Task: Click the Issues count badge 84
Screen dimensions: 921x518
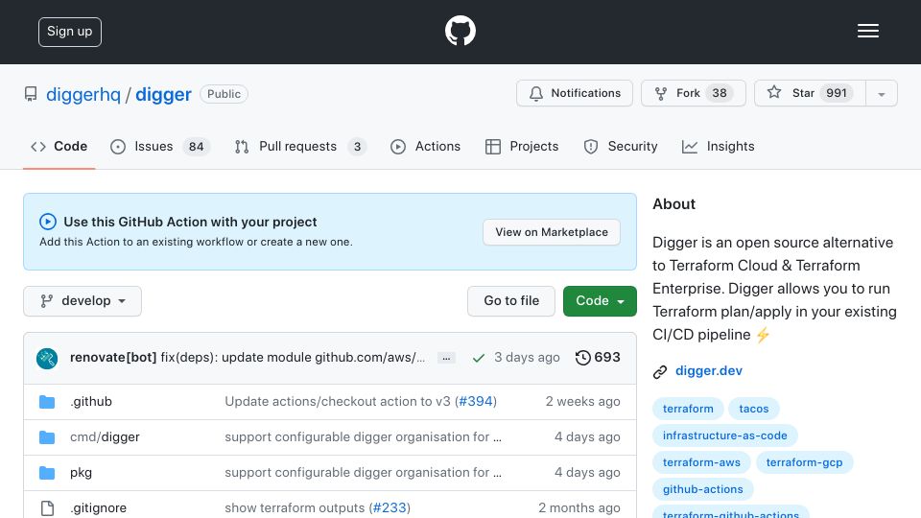Action: click(196, 147)
